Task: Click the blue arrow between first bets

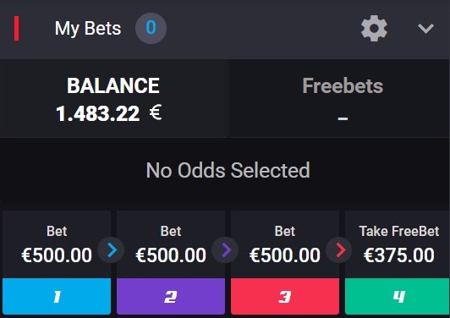Action: pyautogui.click(x=112, y=250)
